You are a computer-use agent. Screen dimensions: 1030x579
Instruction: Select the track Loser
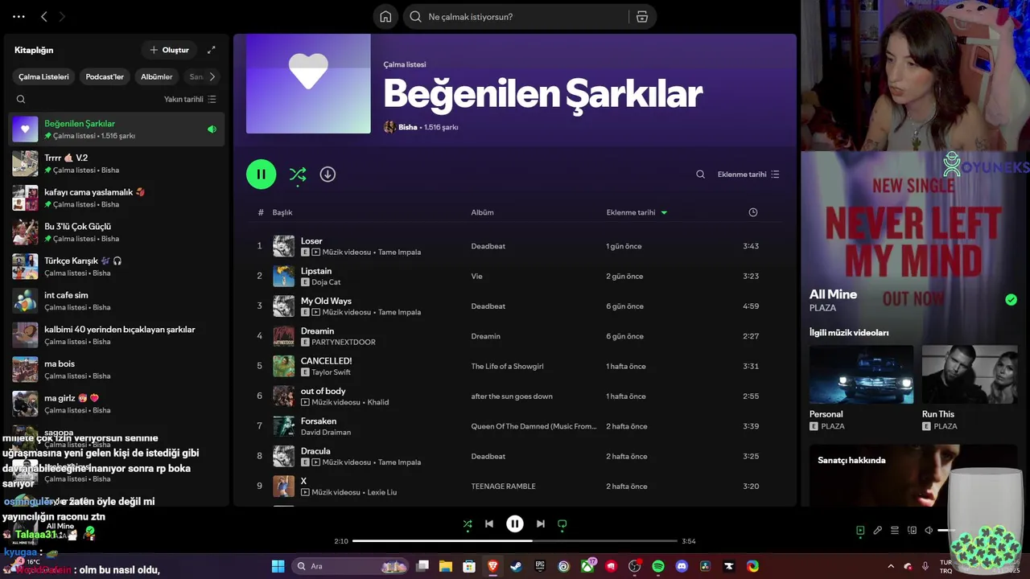[311, 240]
